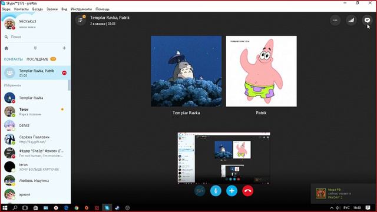377x212 pixels.
Task: Toggle the video camera button in call
Action: coord(200,191)
